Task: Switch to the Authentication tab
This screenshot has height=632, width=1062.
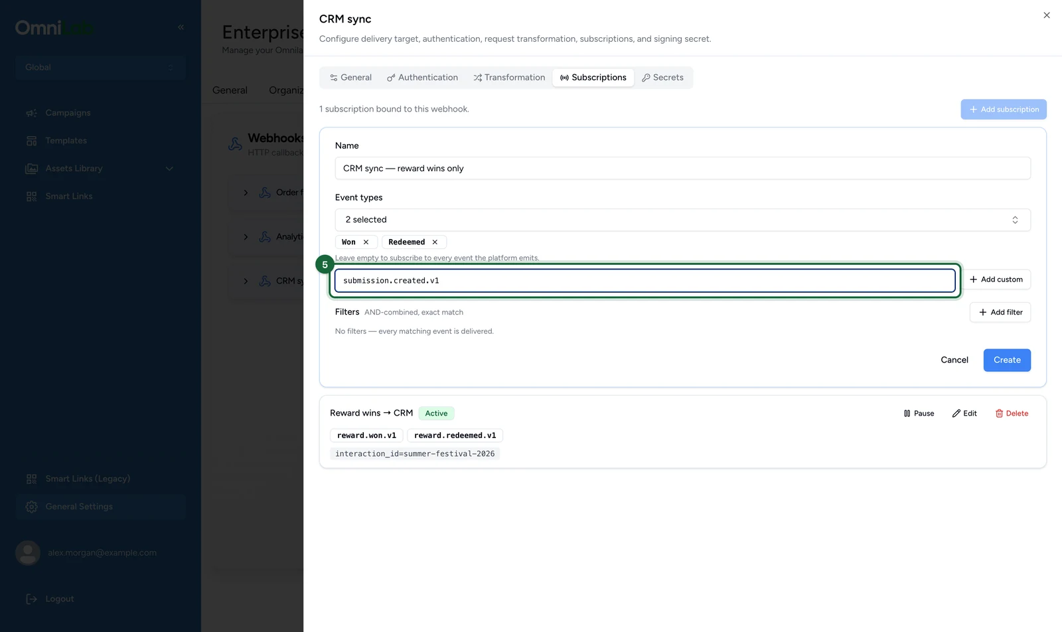Action: (x=422, y=78)
